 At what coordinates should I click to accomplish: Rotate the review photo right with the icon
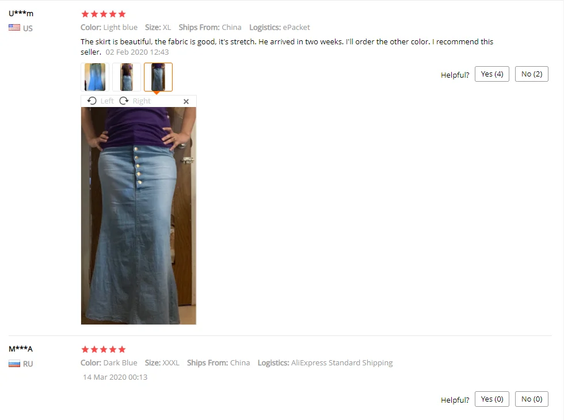pyautogui.click(x=124, y=101)
